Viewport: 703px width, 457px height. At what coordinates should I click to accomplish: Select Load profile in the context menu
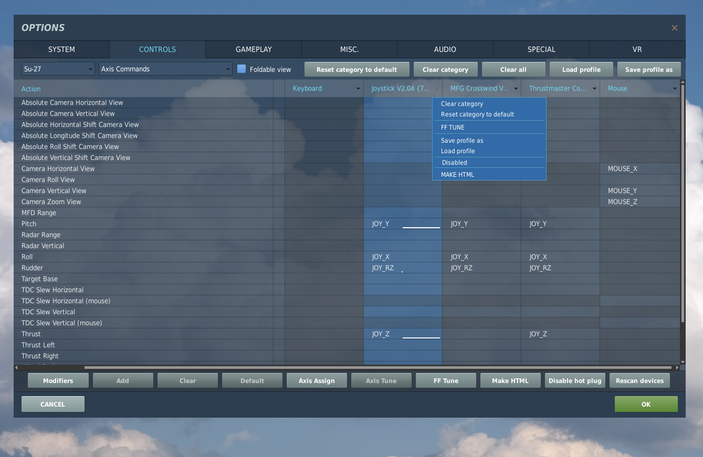click(x=489, y=151)
